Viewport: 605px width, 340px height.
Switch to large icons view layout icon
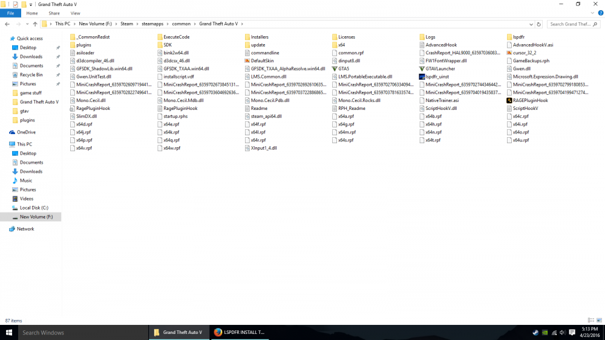[x=599, y=320]
